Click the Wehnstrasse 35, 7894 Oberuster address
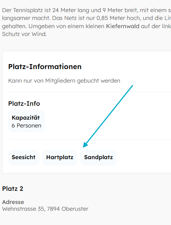This screenshot has width=171, height=225. (45, 209)
